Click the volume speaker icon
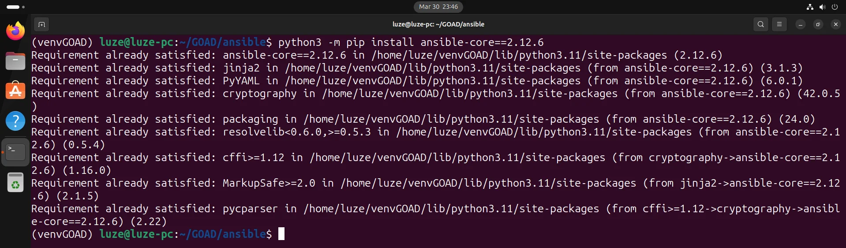The image size is (846, 248). click(x=822, y=7)
